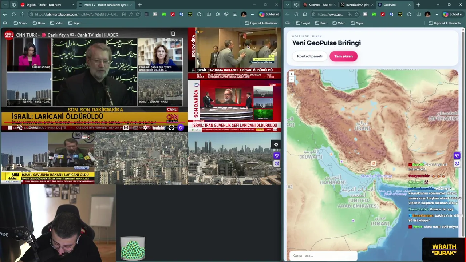Open CNN Türk stream on YouTube logo
Screen dimensions: 466x262
click(x=158, y=127)
